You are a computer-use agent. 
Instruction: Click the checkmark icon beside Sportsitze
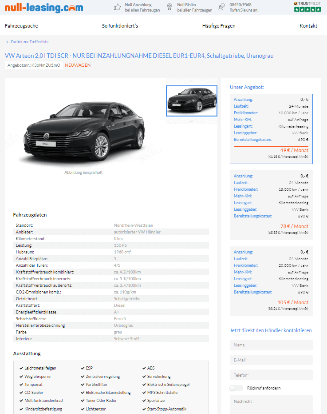[144, 401]
